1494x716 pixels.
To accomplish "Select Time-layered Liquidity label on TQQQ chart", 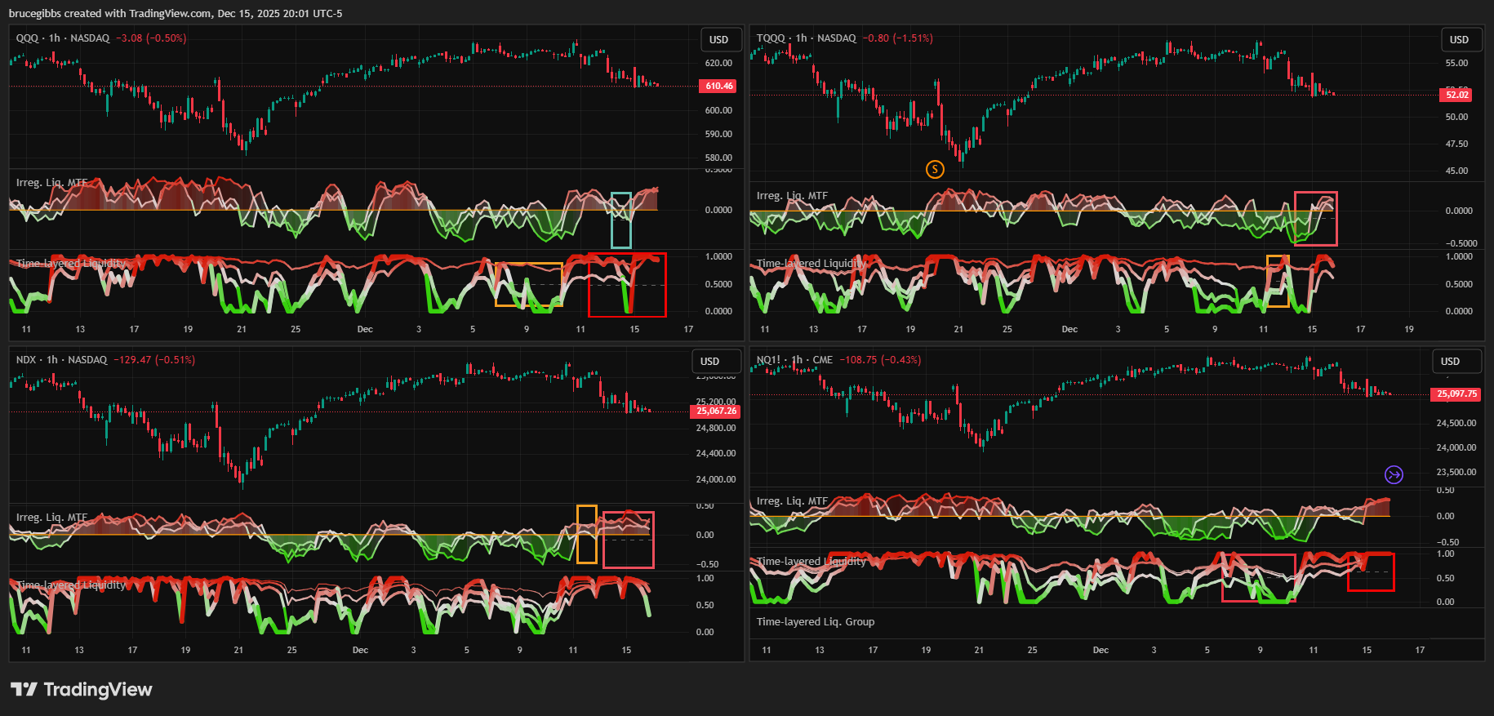I will click(811, 263).
